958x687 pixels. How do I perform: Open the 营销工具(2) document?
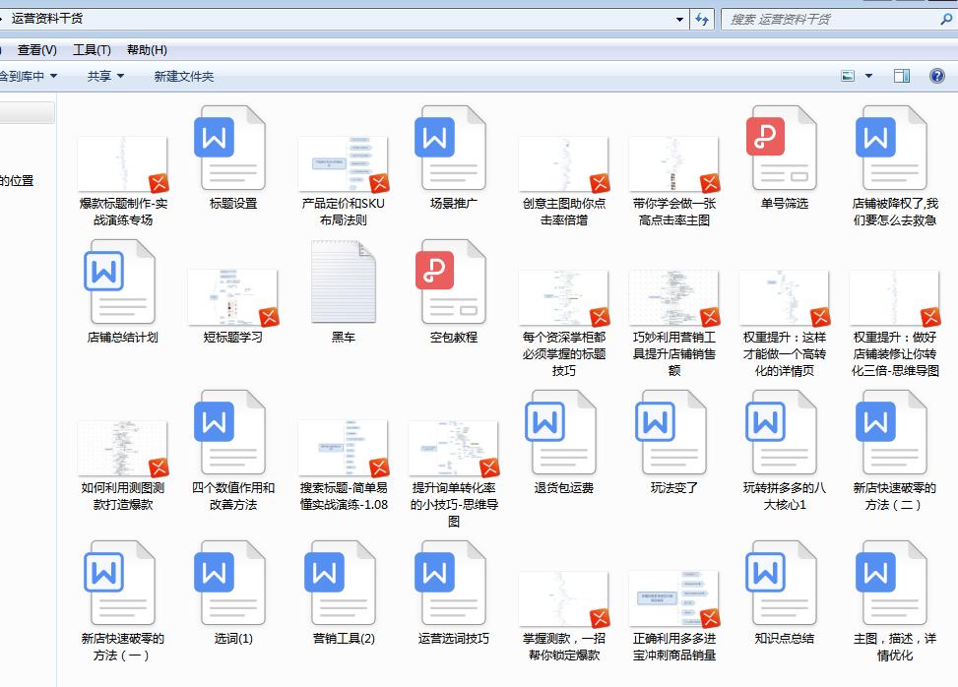point(342,586)
